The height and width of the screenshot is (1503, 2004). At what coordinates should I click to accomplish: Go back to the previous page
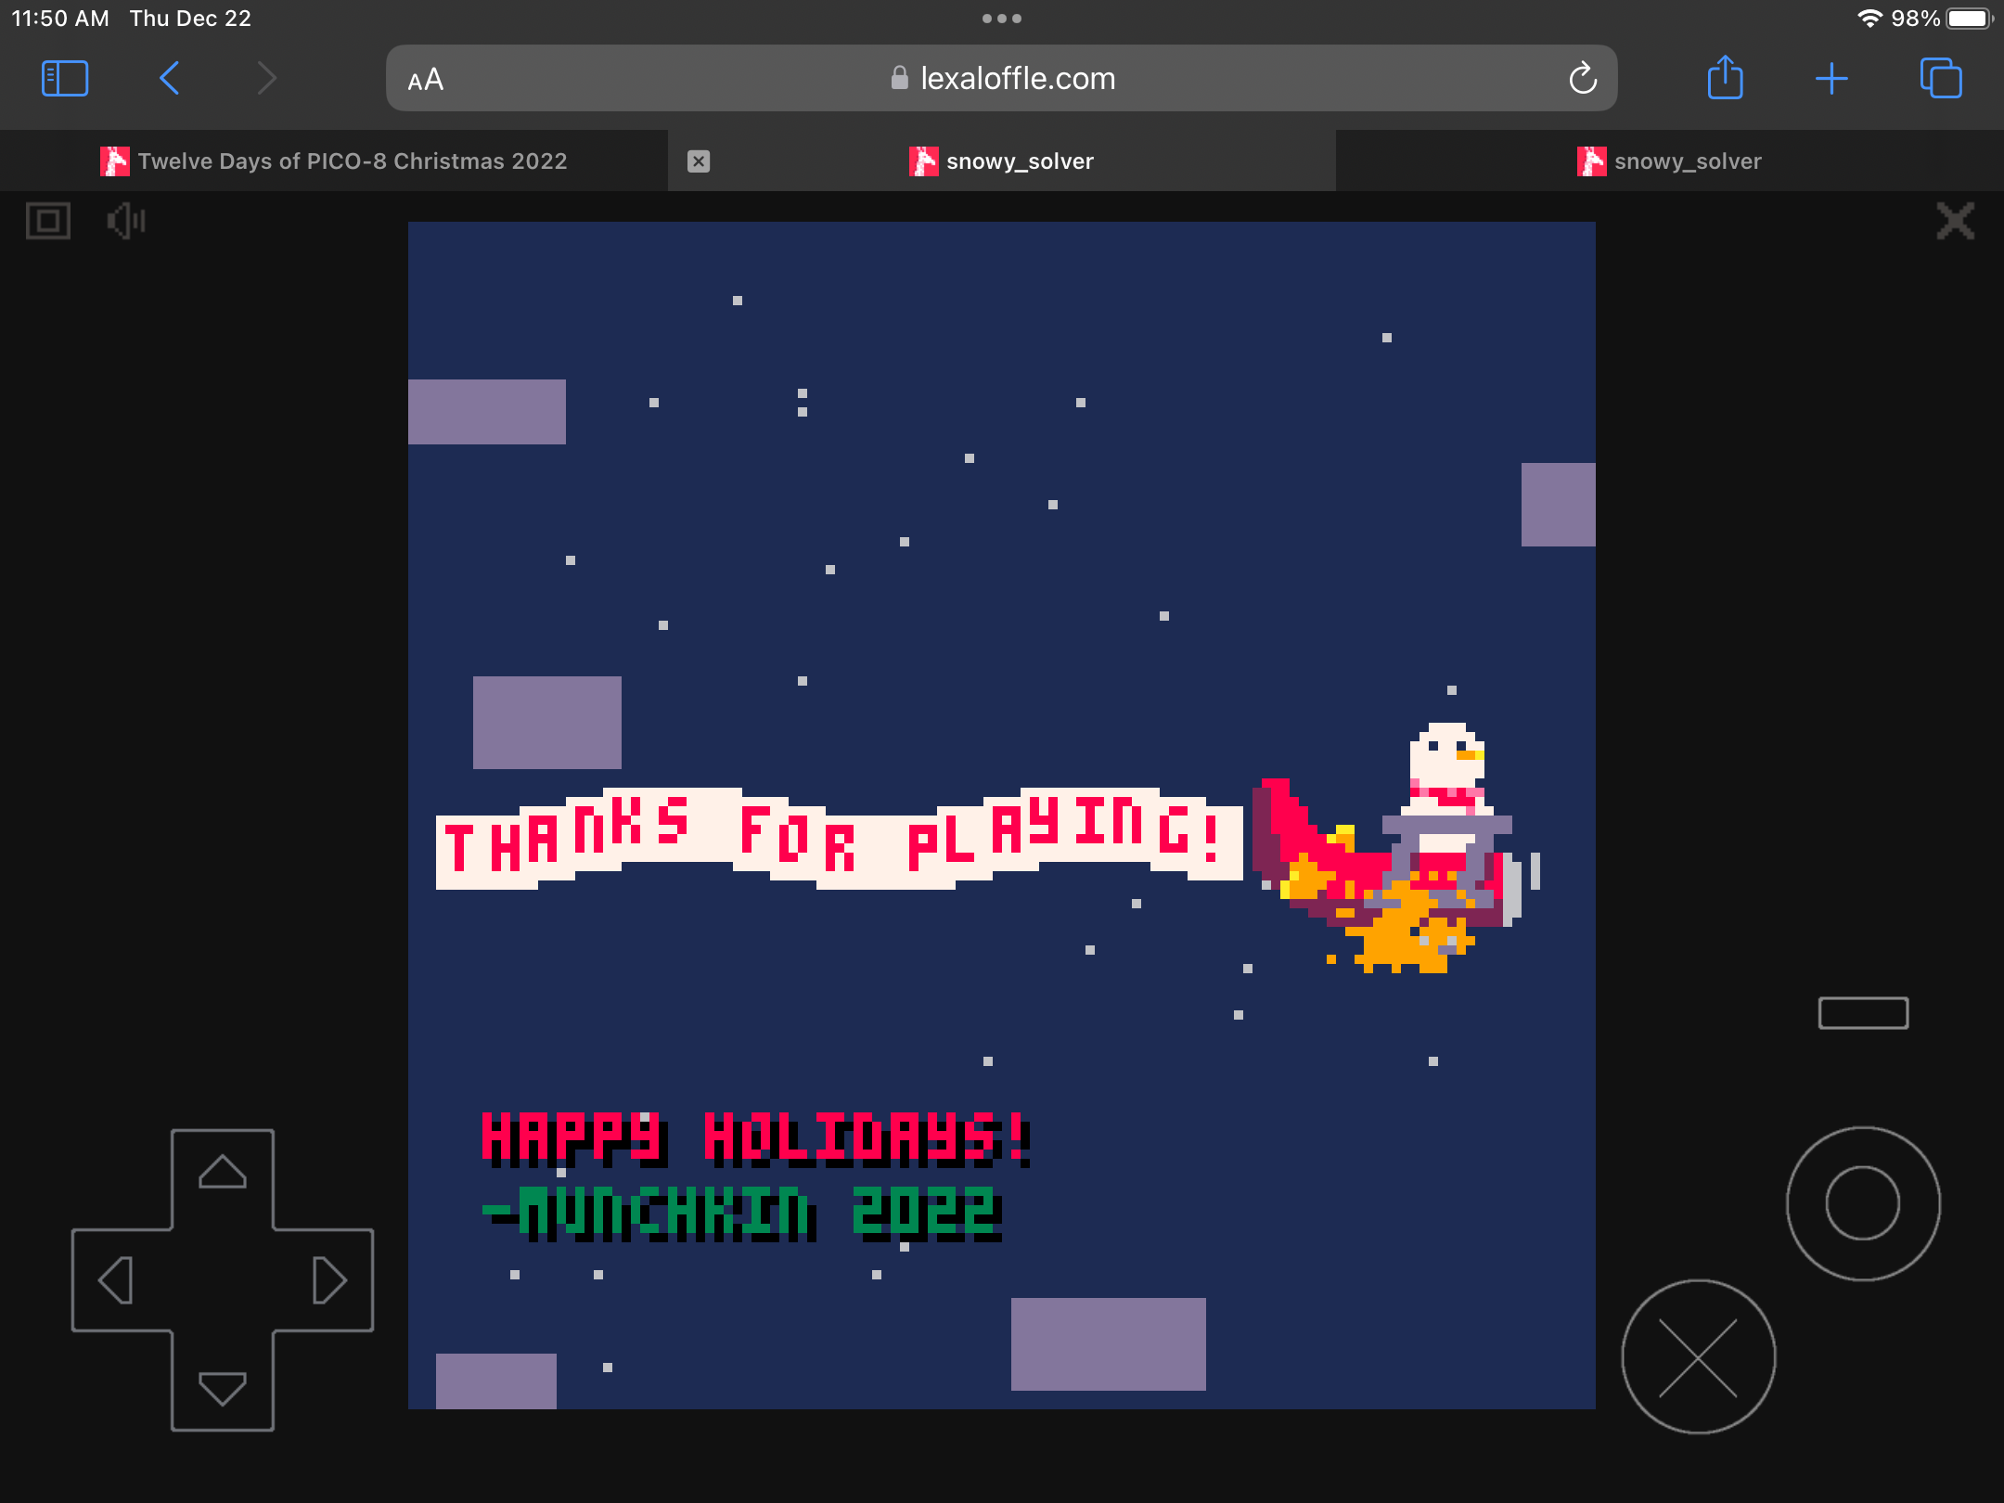pos(169,79)
